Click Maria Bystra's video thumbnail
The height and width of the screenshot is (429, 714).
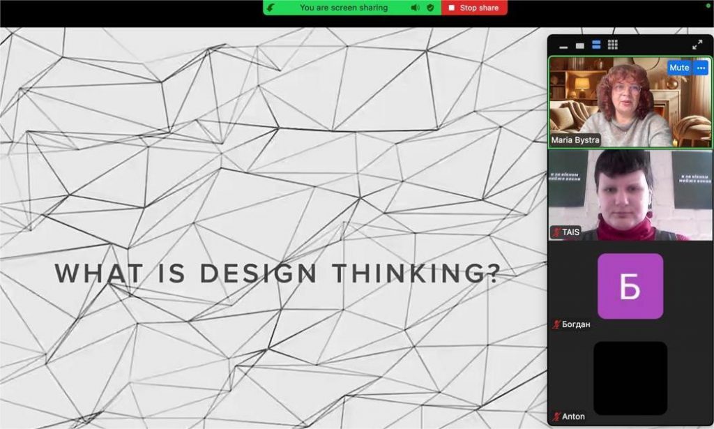pos(630,103)
